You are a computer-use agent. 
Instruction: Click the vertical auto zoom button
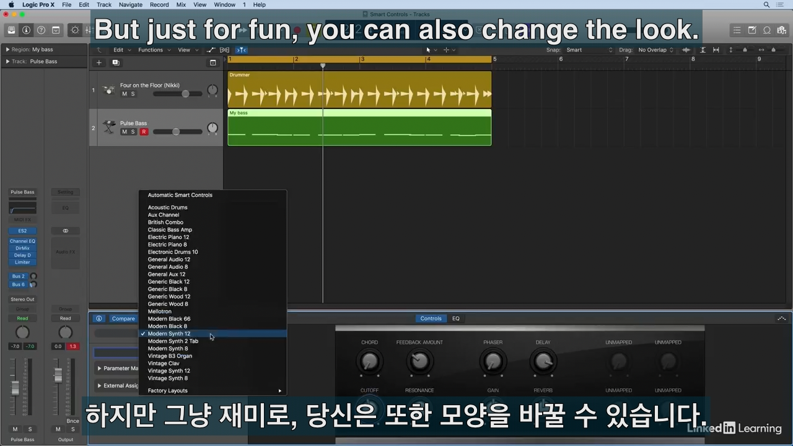pos(703,50)
